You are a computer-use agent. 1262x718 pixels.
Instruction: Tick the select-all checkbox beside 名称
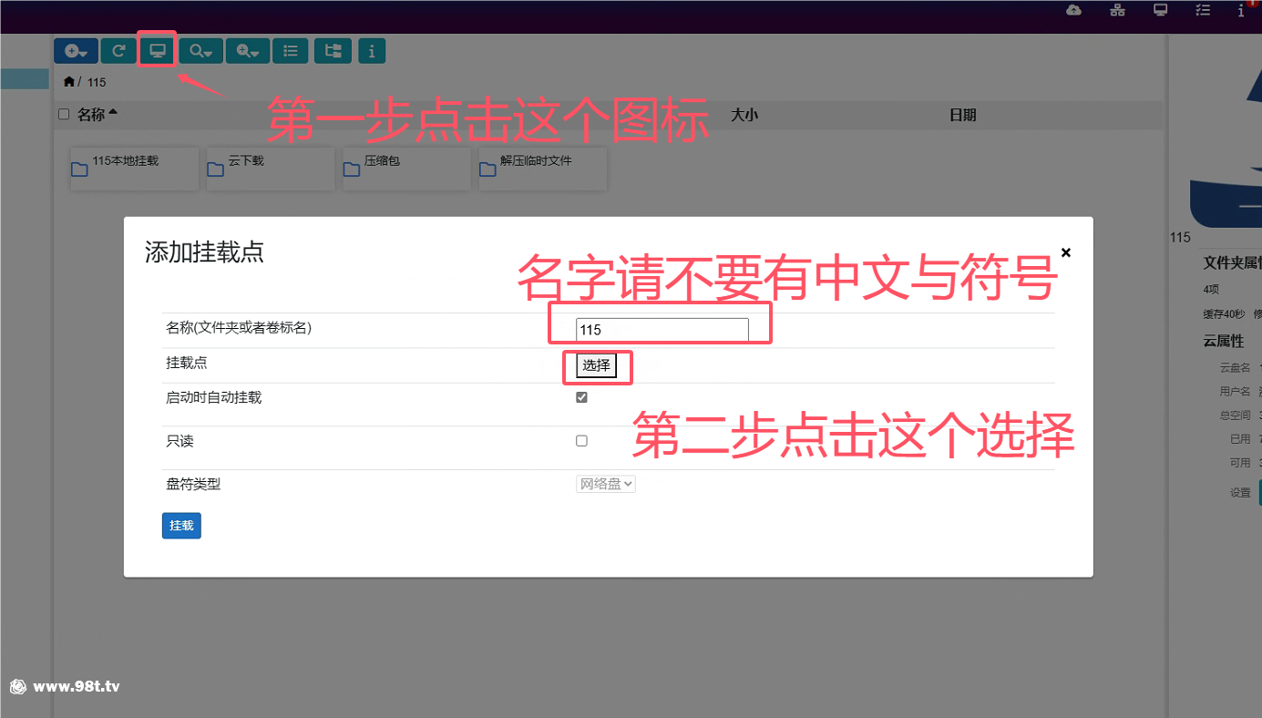[x=64, y=115]
